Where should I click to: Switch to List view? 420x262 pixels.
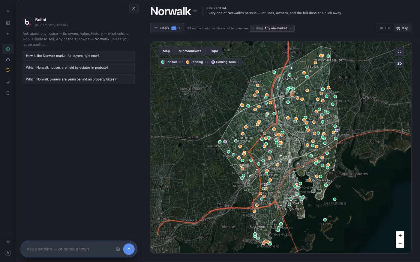(x=385, y=28)
